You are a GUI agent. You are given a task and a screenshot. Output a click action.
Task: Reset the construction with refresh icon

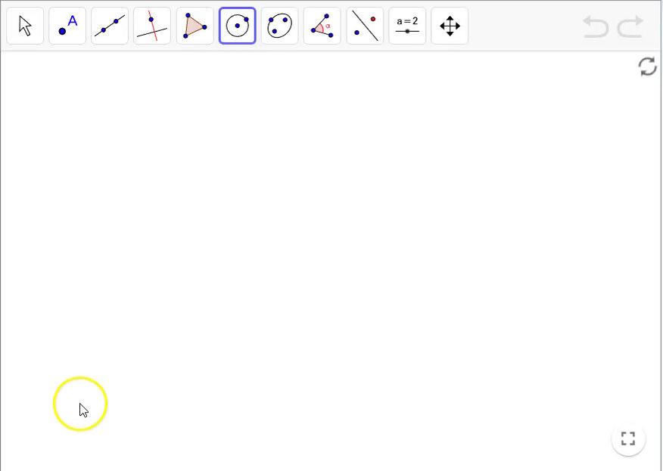pos(647,67)
